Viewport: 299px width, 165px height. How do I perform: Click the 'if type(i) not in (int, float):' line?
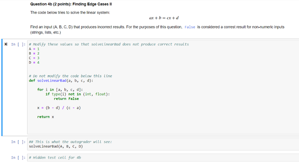78,94
